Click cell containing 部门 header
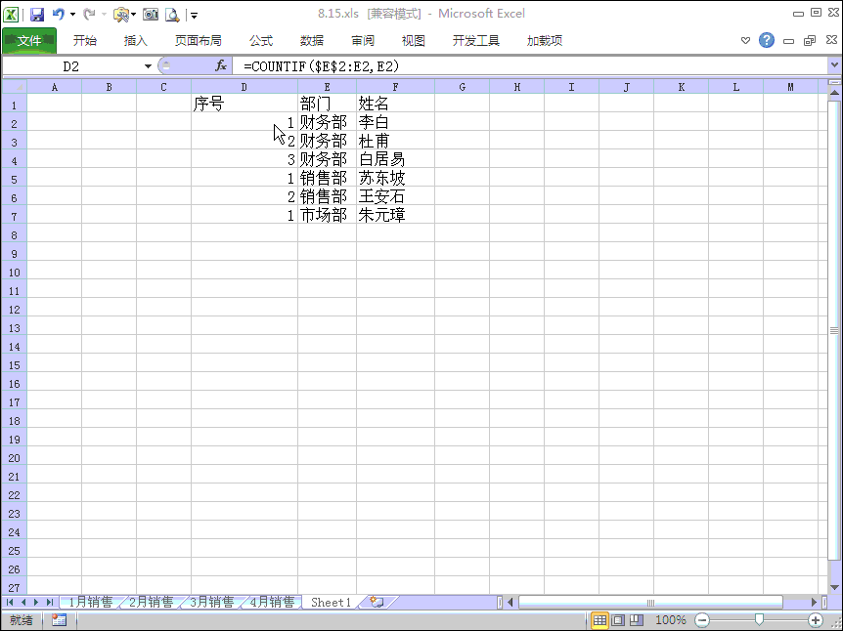843x631 pixels. (327, 104)
